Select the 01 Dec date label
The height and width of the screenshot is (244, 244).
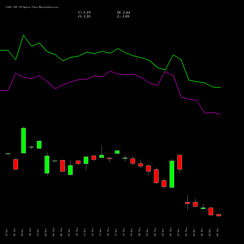click(x=194, y=232)
